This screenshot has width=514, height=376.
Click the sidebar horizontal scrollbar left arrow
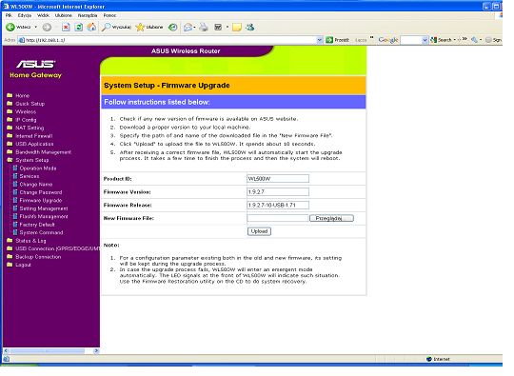point(6,350)
